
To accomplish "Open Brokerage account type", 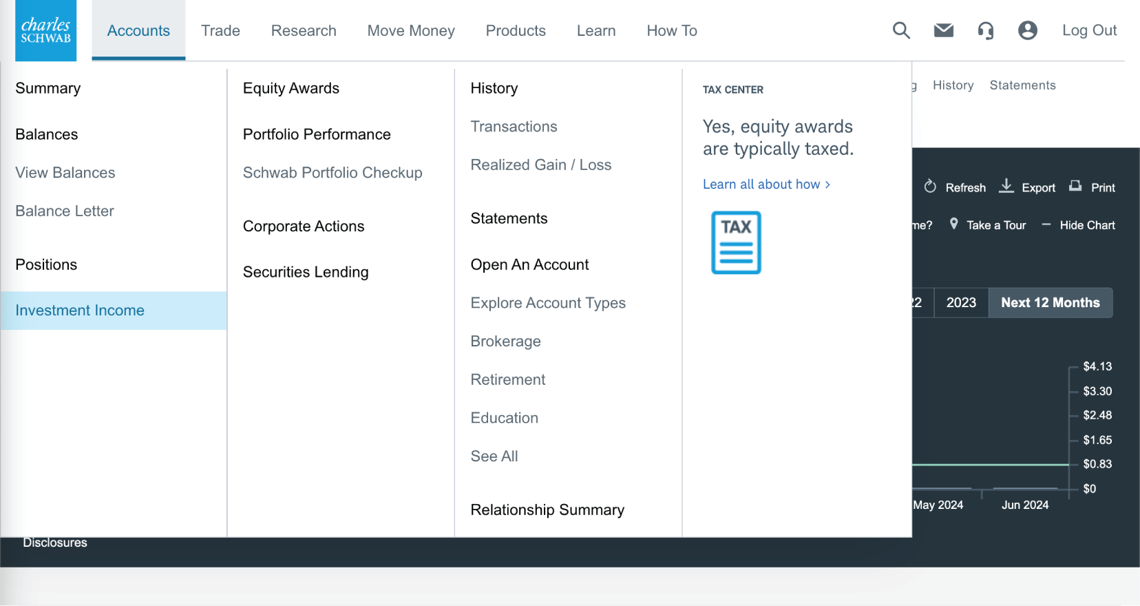I will 506,342.
